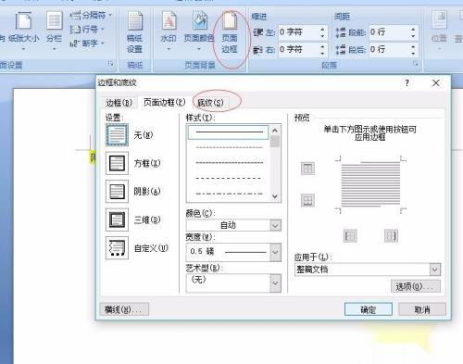
Task: Decrease spacing after with the down arrow
Action: tap(413, 53)
